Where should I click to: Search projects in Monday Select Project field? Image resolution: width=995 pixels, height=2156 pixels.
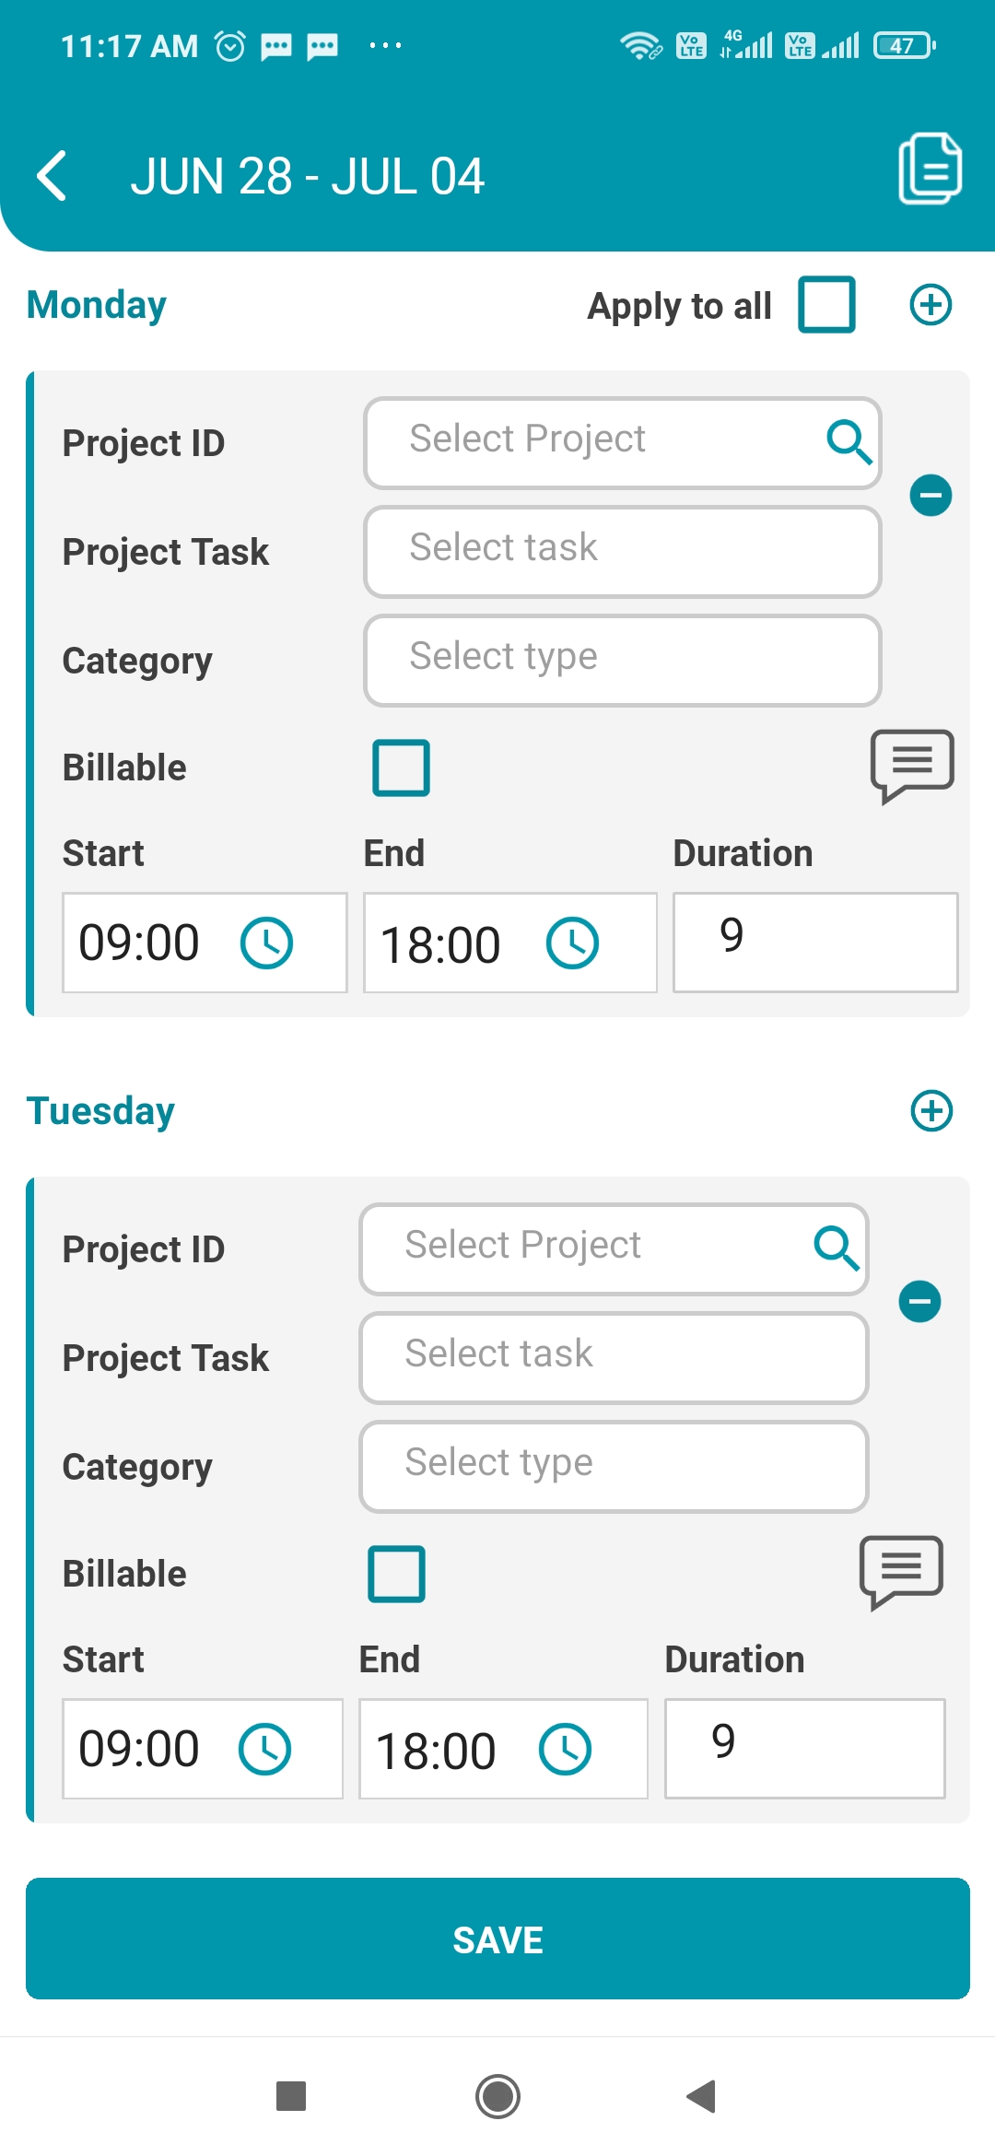coord(623,442)
